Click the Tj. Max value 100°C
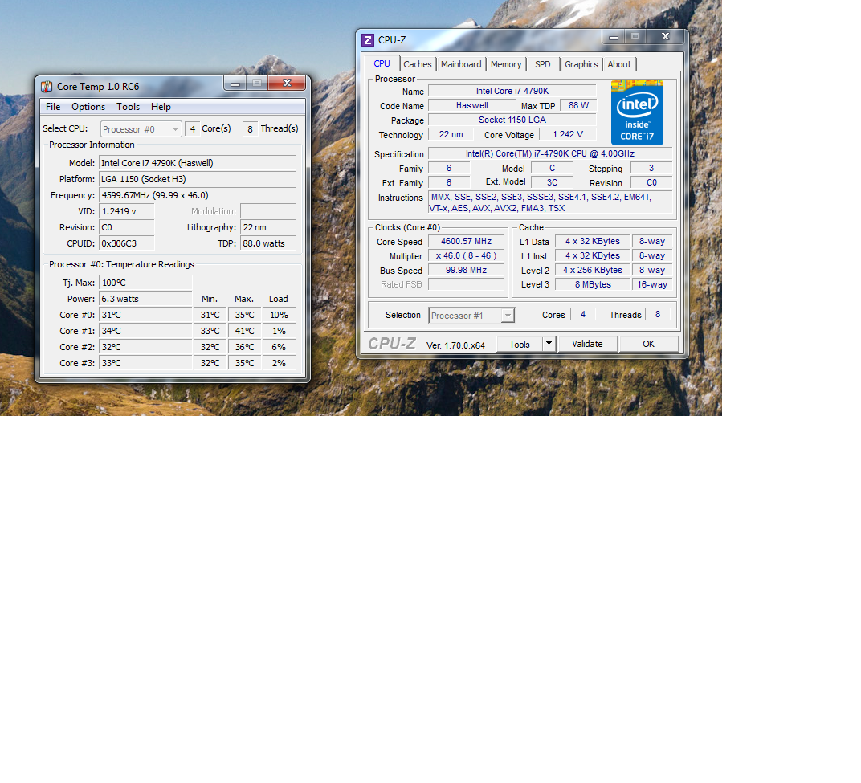The height and width of the screenshot is (783, 861). (145, 283)
